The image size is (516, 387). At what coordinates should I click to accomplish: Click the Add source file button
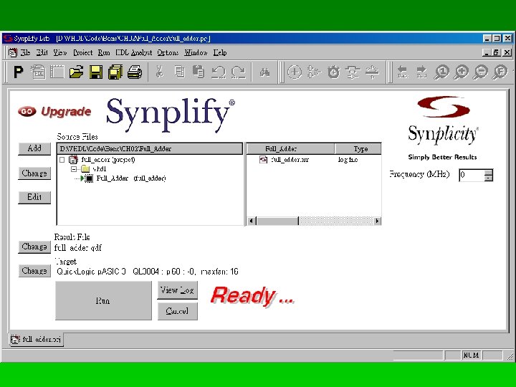point(34,148)
